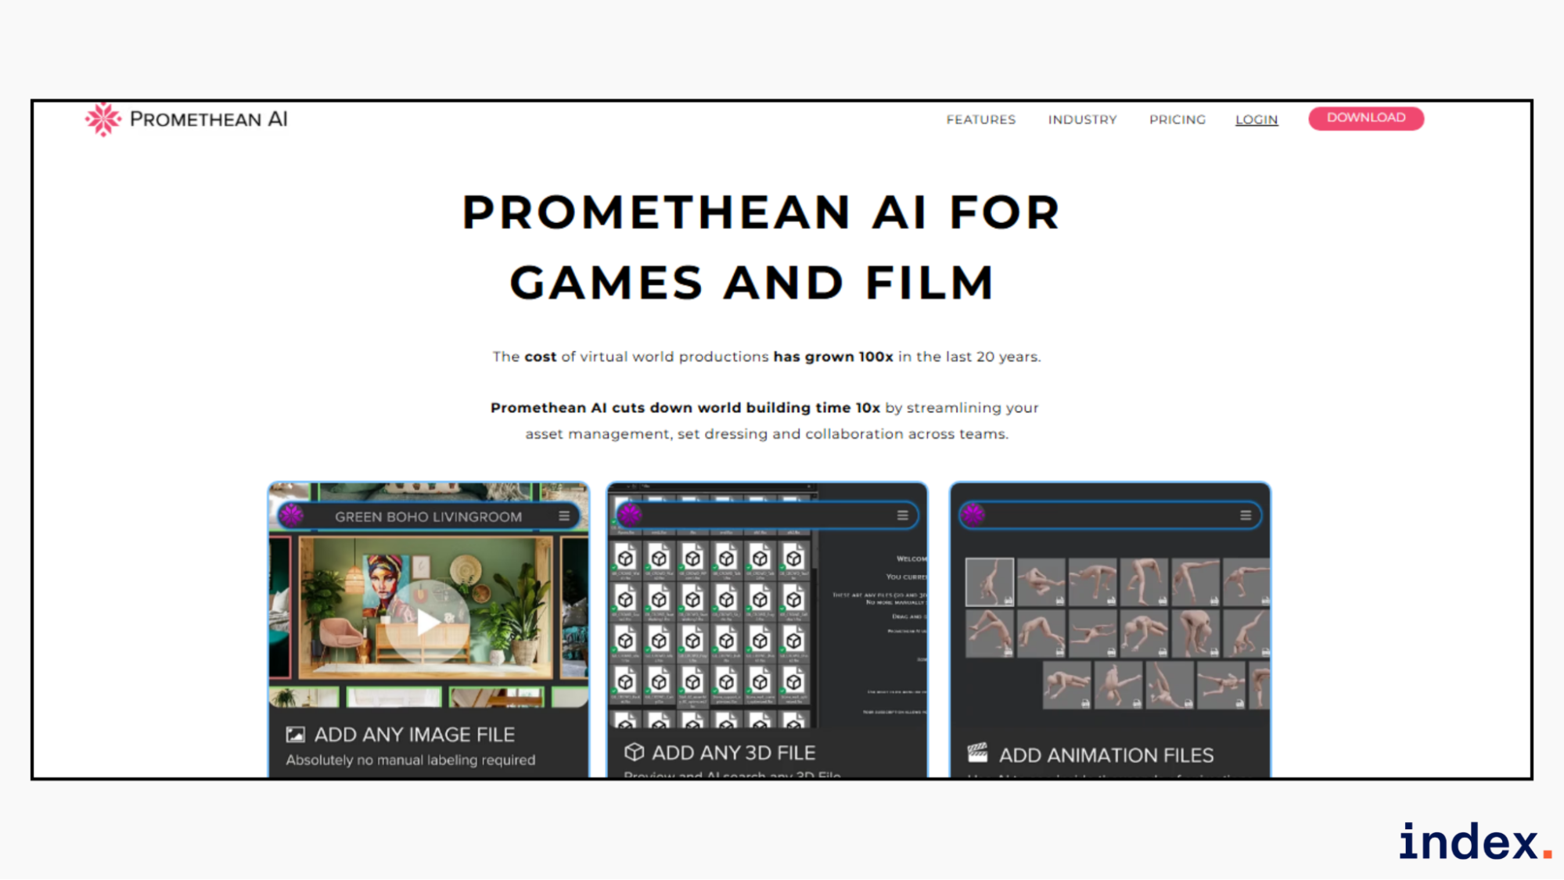Select the highlighted first animation pose thumbnail

tap(989, 581)
